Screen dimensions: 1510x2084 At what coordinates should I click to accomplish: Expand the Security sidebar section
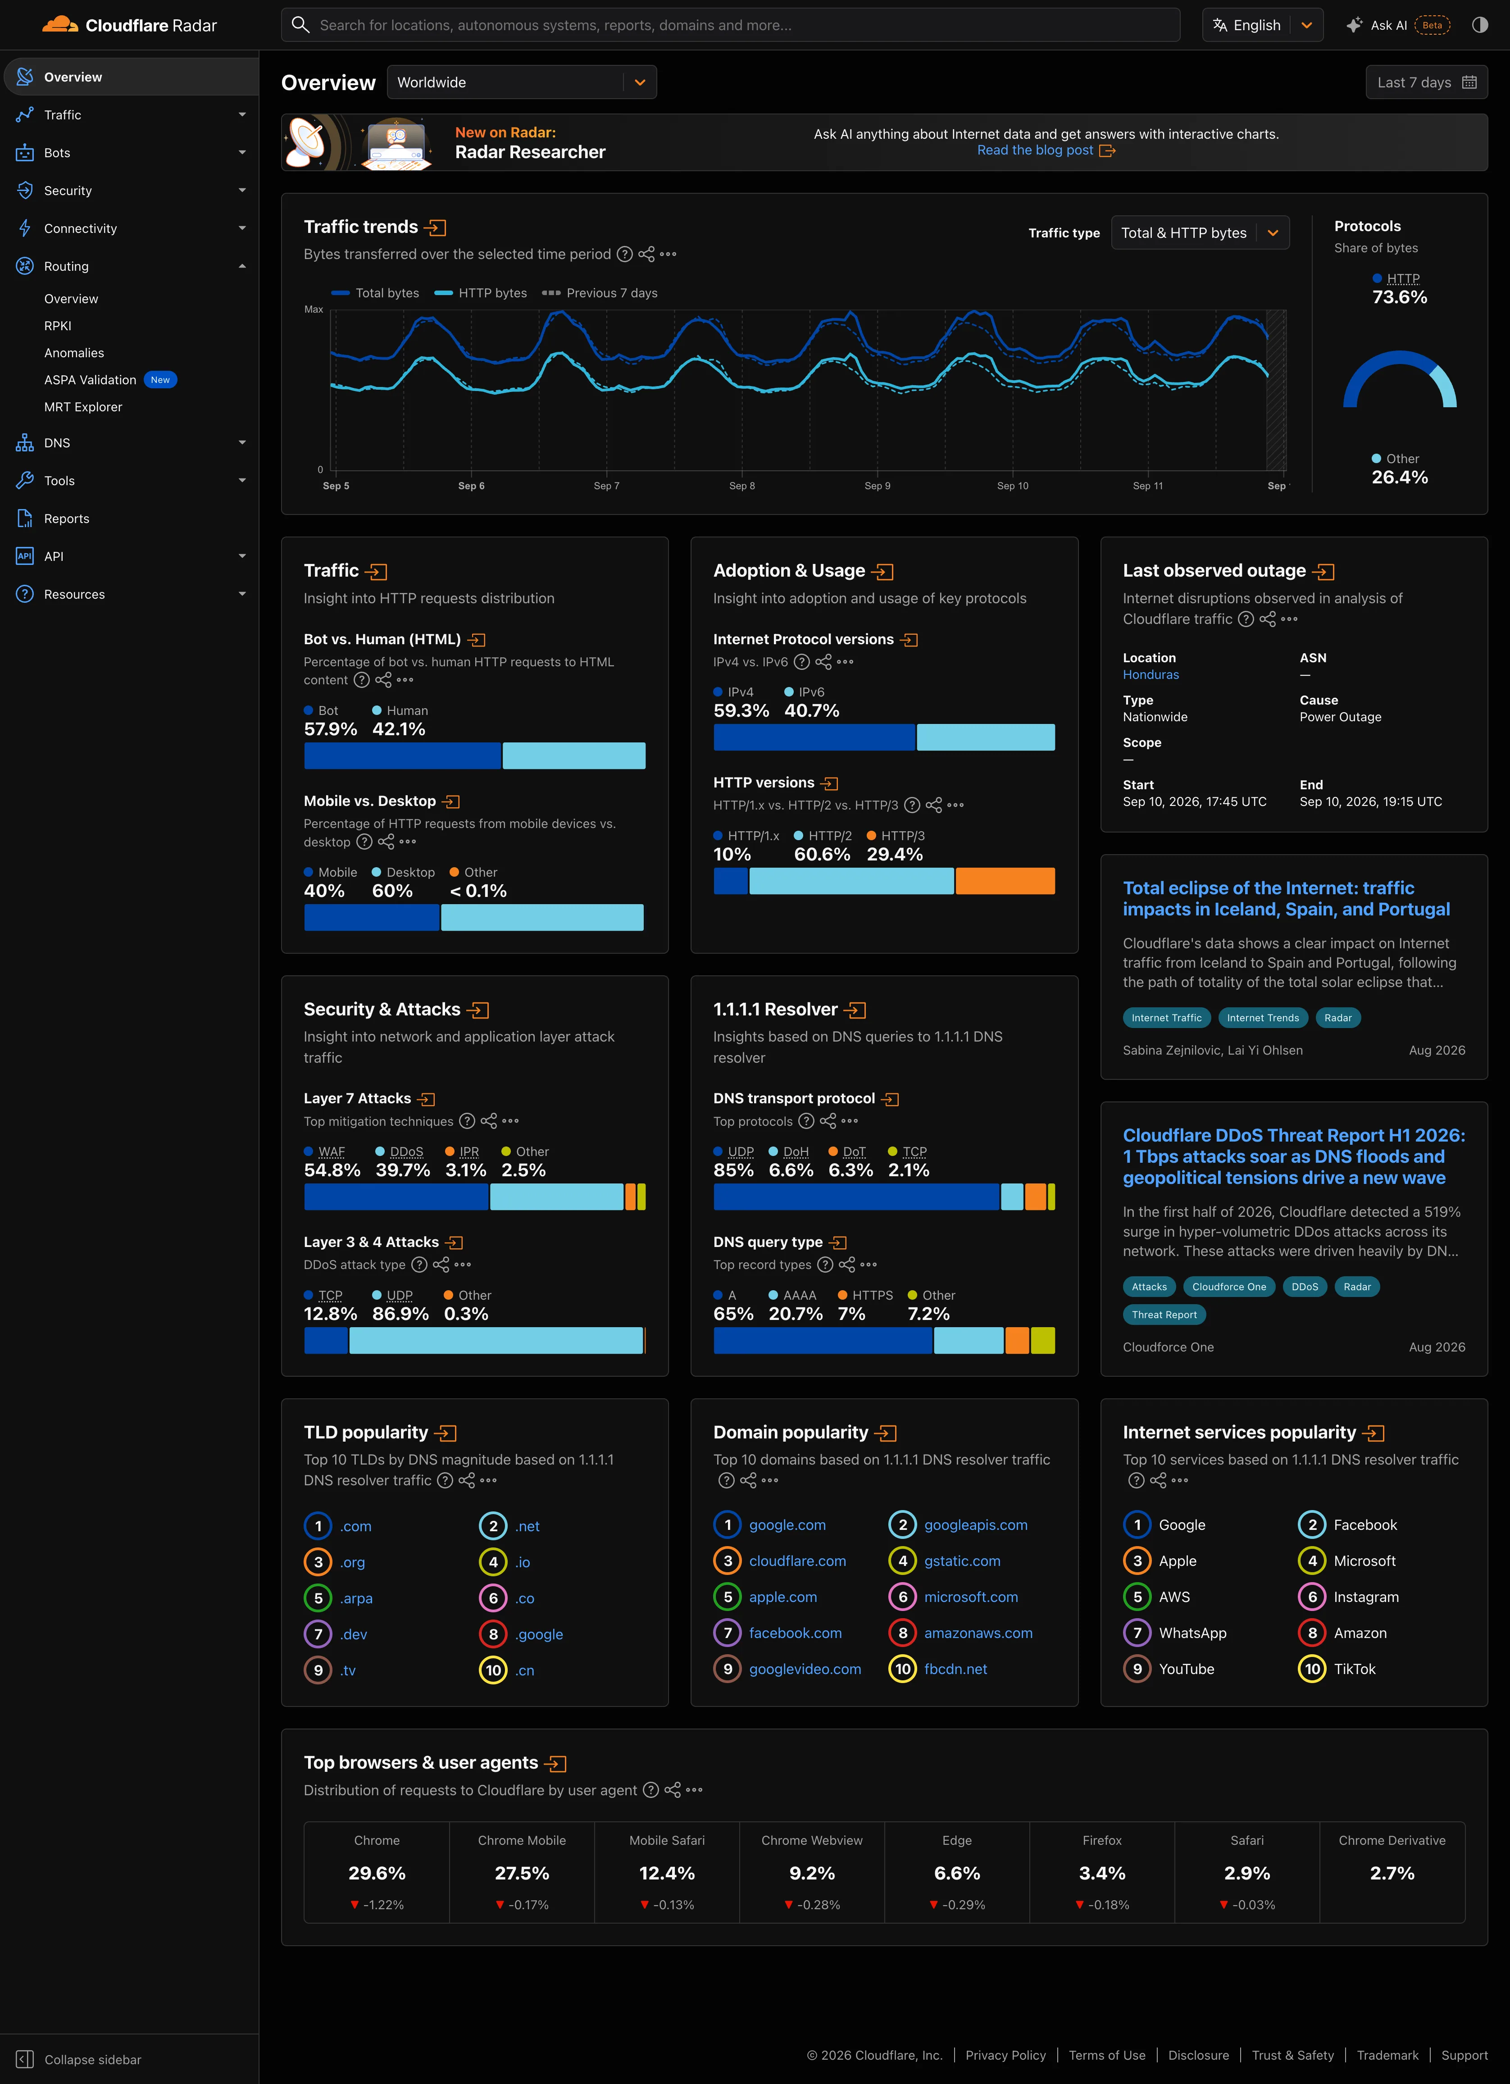coord(130,190)
